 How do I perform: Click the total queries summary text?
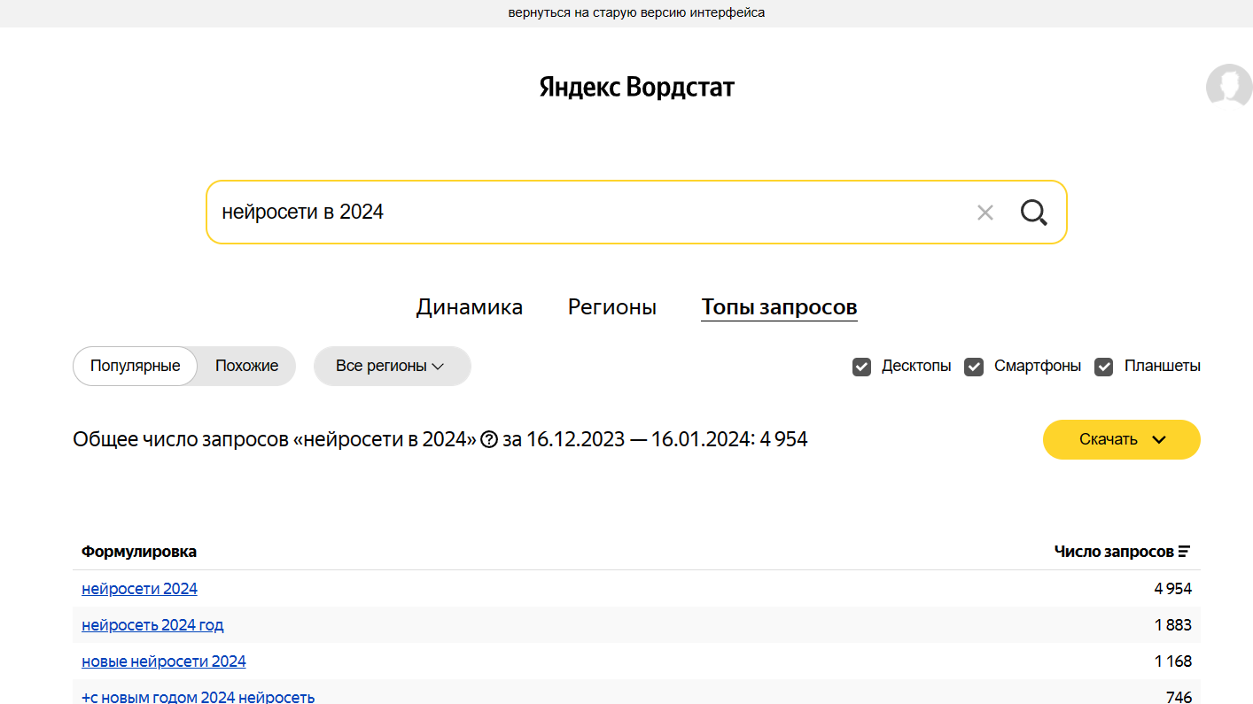click(440, 439)
